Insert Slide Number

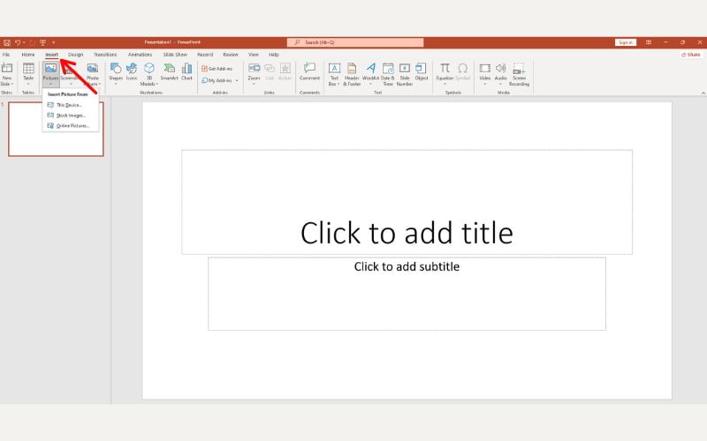405,74
